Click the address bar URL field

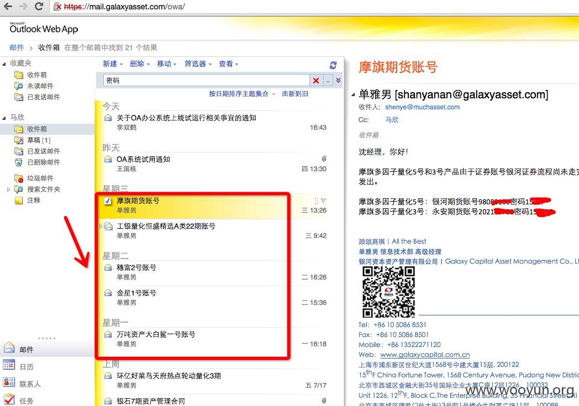point(314,6)
